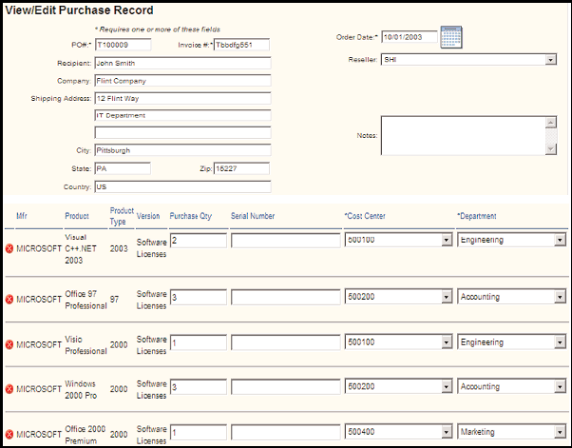Click Purchase Qty field for Visual C++.NET row
This screenshot has height=448, width=572.
[199, 241]
